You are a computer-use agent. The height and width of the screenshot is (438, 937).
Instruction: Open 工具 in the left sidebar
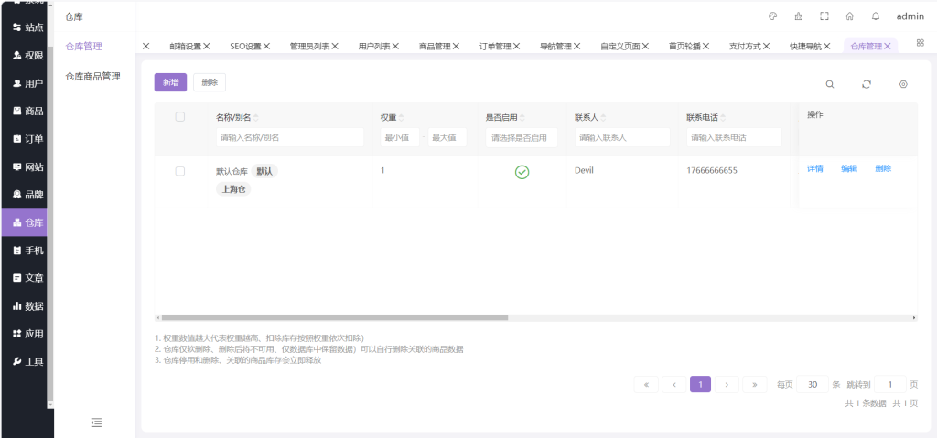[x=28, y=361]
